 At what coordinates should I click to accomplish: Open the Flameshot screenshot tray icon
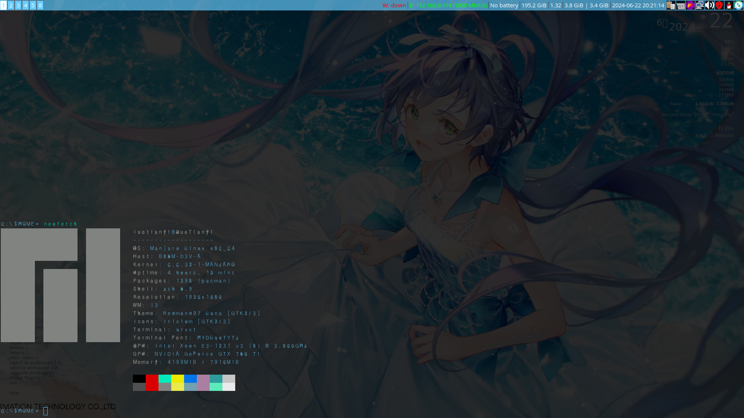click(x=690, y=5)
